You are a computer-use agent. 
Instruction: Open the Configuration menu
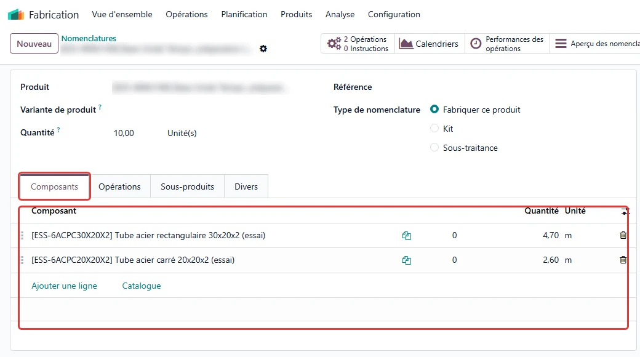[x=394, y=14]
